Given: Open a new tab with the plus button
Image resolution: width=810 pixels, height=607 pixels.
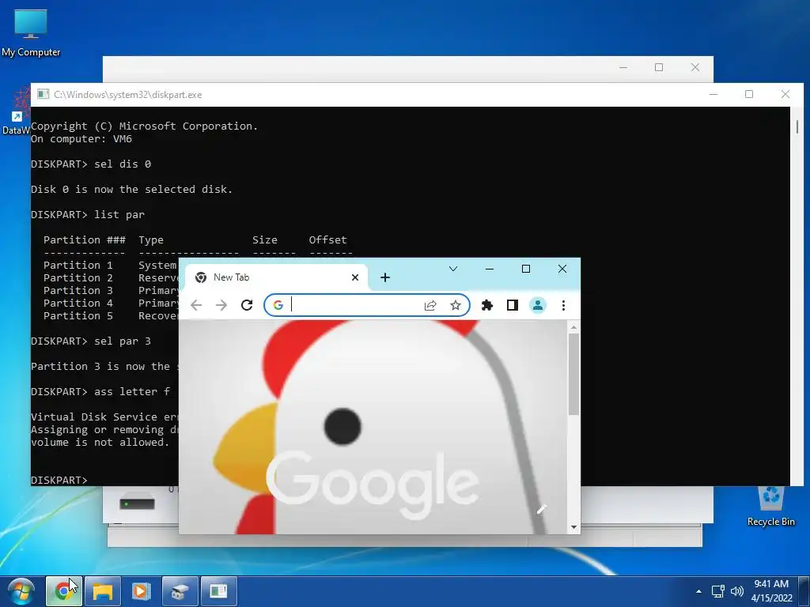Looking at the screenshot, I should 385,277.
